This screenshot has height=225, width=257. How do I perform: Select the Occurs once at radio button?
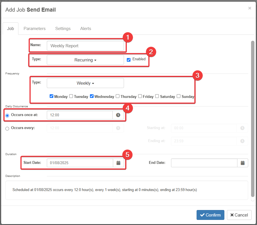[7, 115]
